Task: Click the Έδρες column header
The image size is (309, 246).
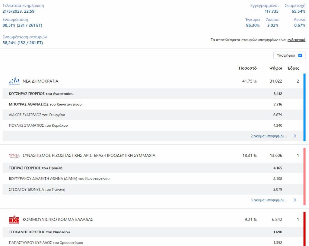Action: click(293, 68)
